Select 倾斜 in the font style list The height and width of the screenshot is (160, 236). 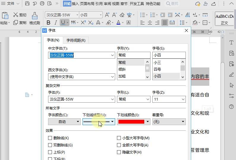coord(122,69)
